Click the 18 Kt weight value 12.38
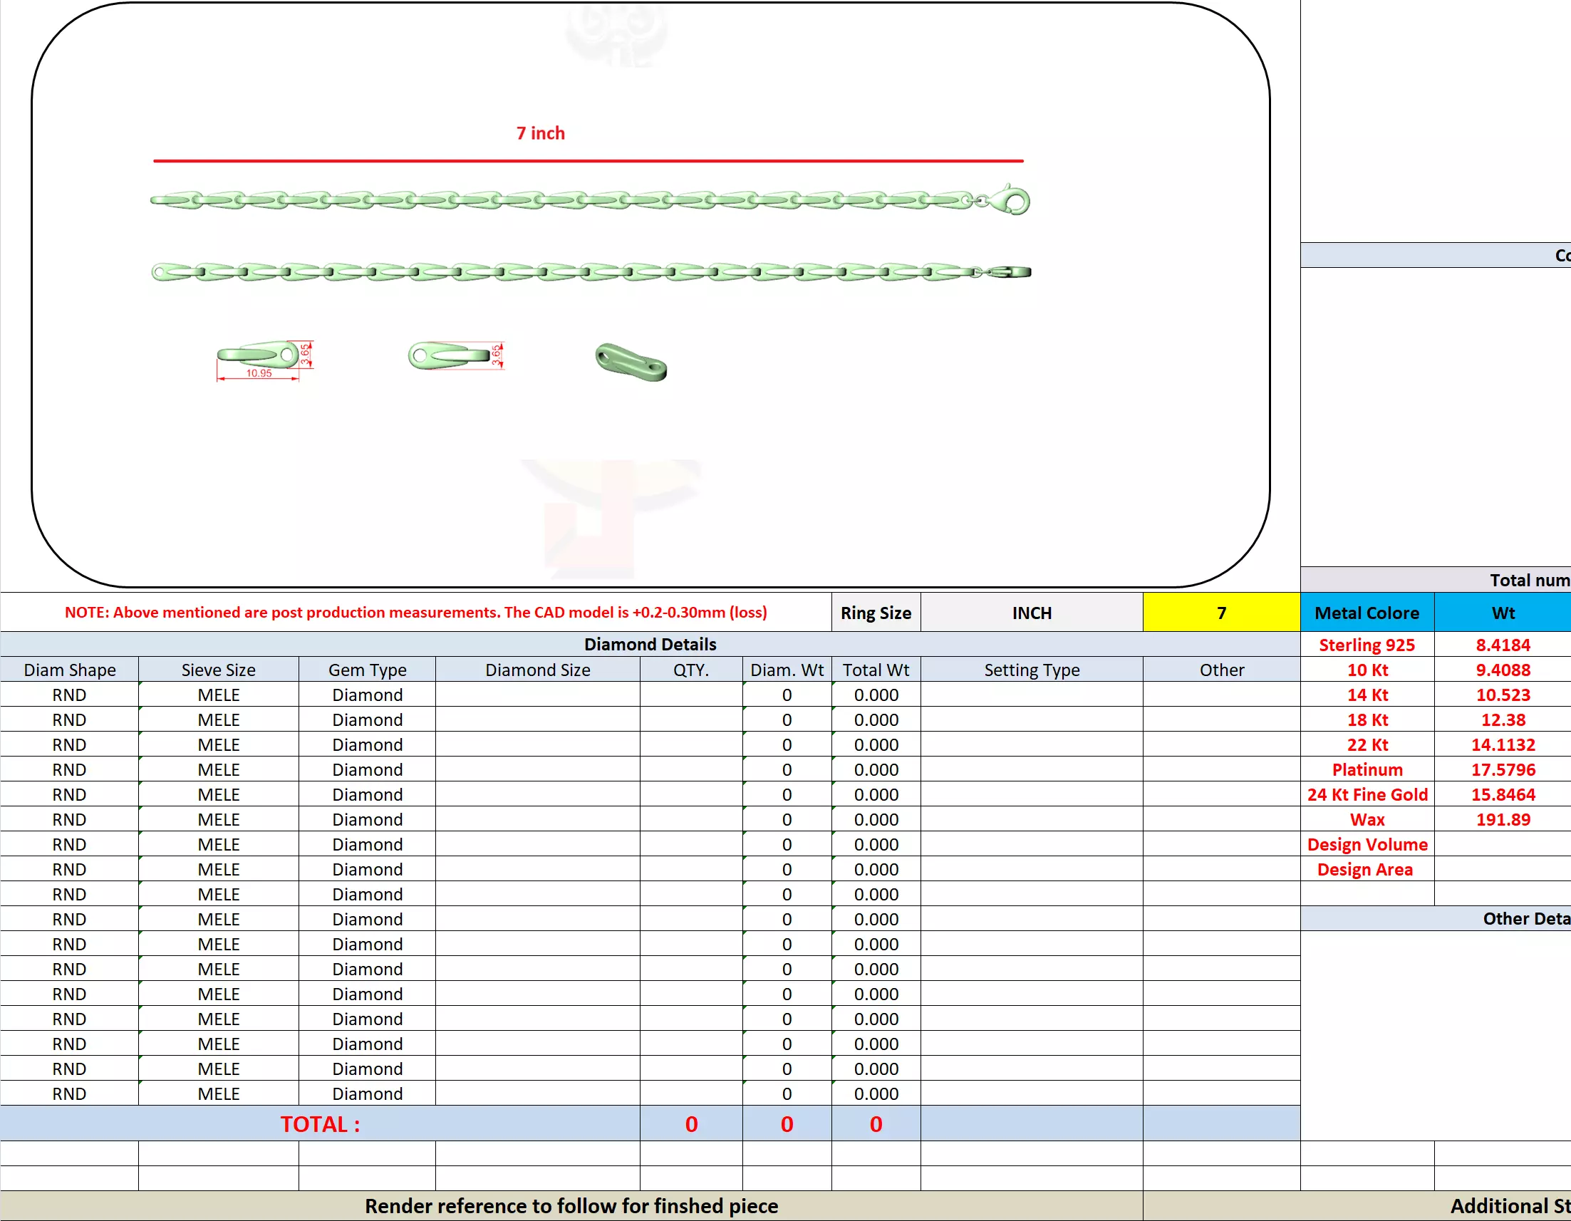This screenshot has height=1221, width=1571. 1502,719
